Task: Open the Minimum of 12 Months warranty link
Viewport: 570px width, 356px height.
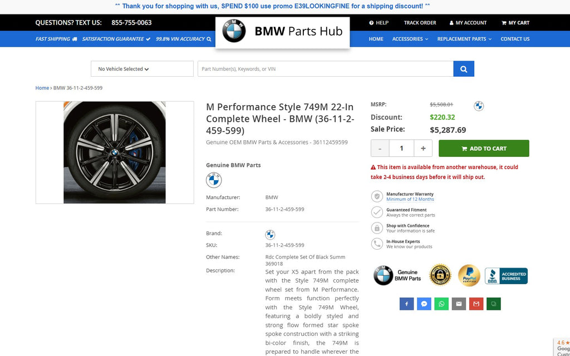Action: tap(410, 200)
